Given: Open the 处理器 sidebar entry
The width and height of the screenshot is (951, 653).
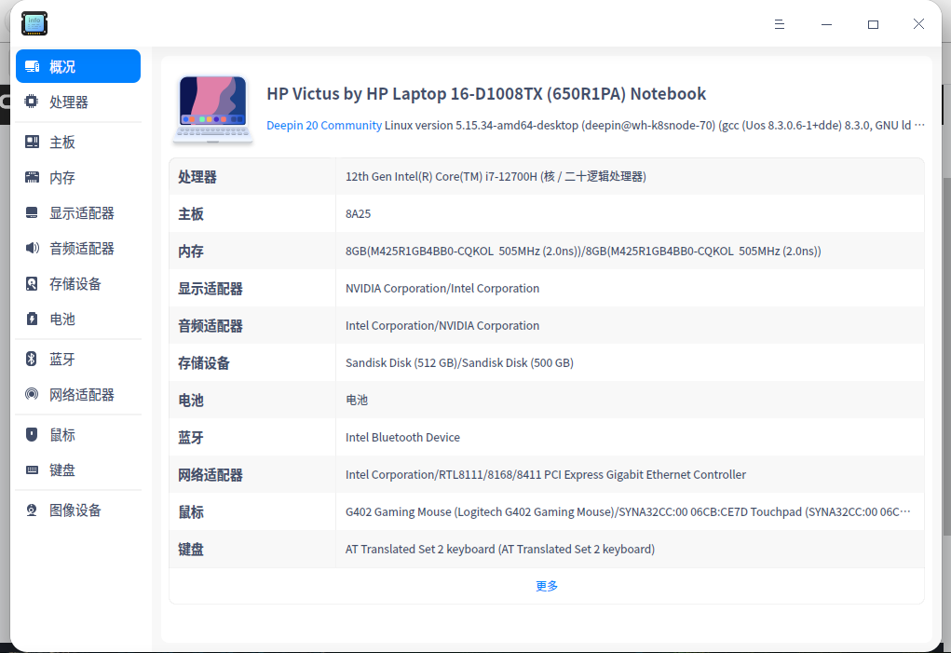Looking at the screenshot, I should click(x=78, y=102).
